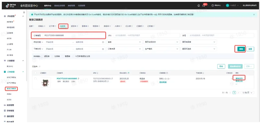
Task: Click the 导出 button
Action: coord(221,66)
